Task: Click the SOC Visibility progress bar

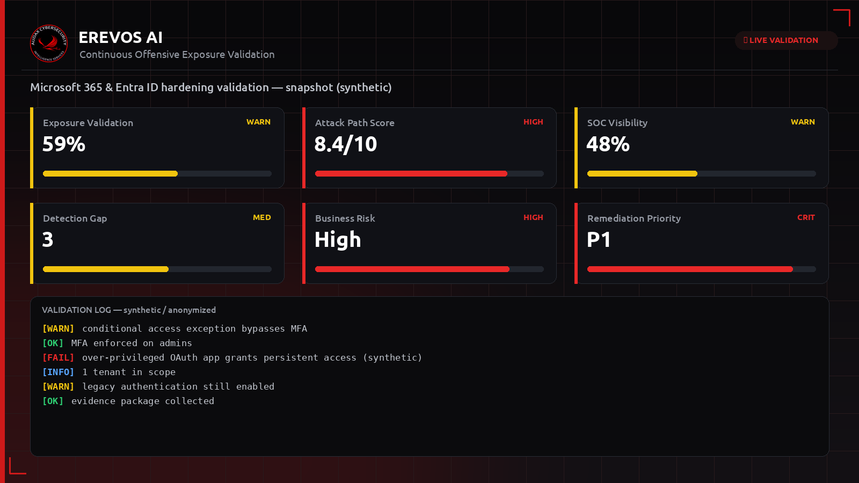Action: 702,174
